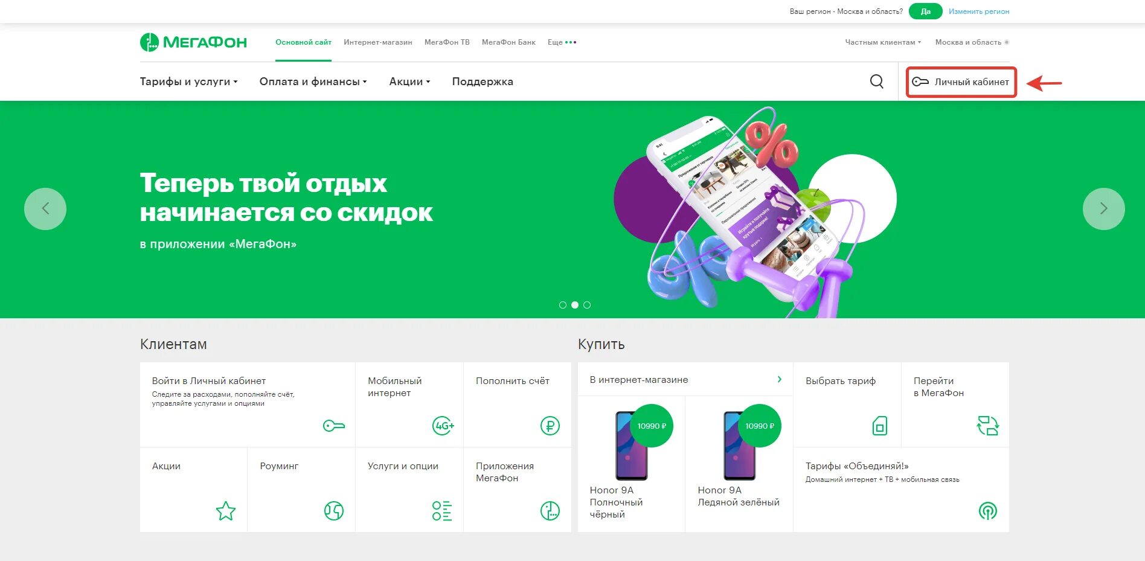This screenshot has height=561, width=1145.
Task: Open Выбрать тариф card
Action: (x=847, y=405)
